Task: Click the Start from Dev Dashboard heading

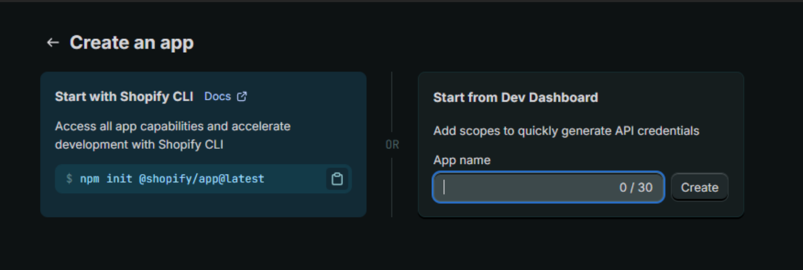Action: 516,97
